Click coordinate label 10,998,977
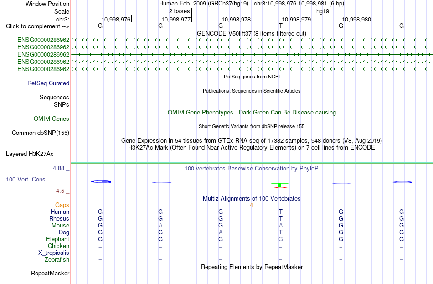 point(176,19)
